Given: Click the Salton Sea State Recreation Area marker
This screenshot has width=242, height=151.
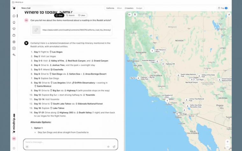Looking at the screenshot, I should click(188, 106).
